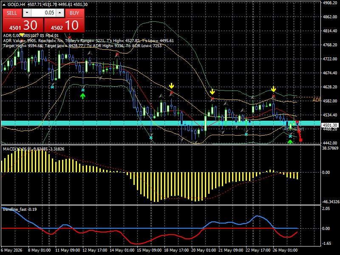Screen dimensions: 340x255
Task: Select the red projected price line at chart end
Action: tap(299, 131)
